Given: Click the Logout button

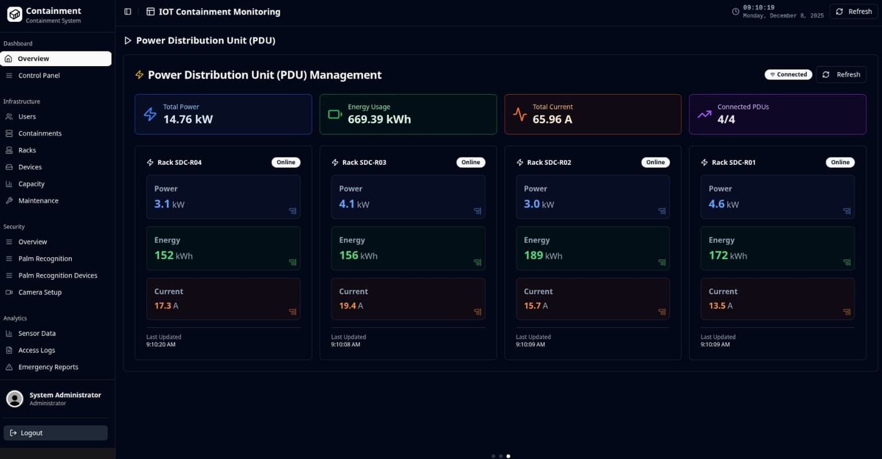Looking at the screenshot, I should (x=55, y=433).
